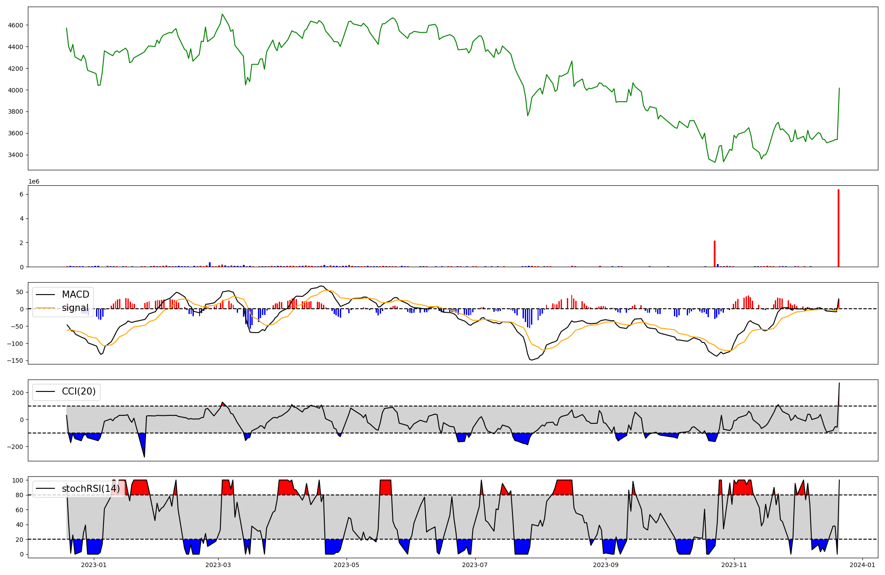This screenshot has height=575, width=885.
Task: Click the 2024-01 x-axis date label
Action: (862, 565)
